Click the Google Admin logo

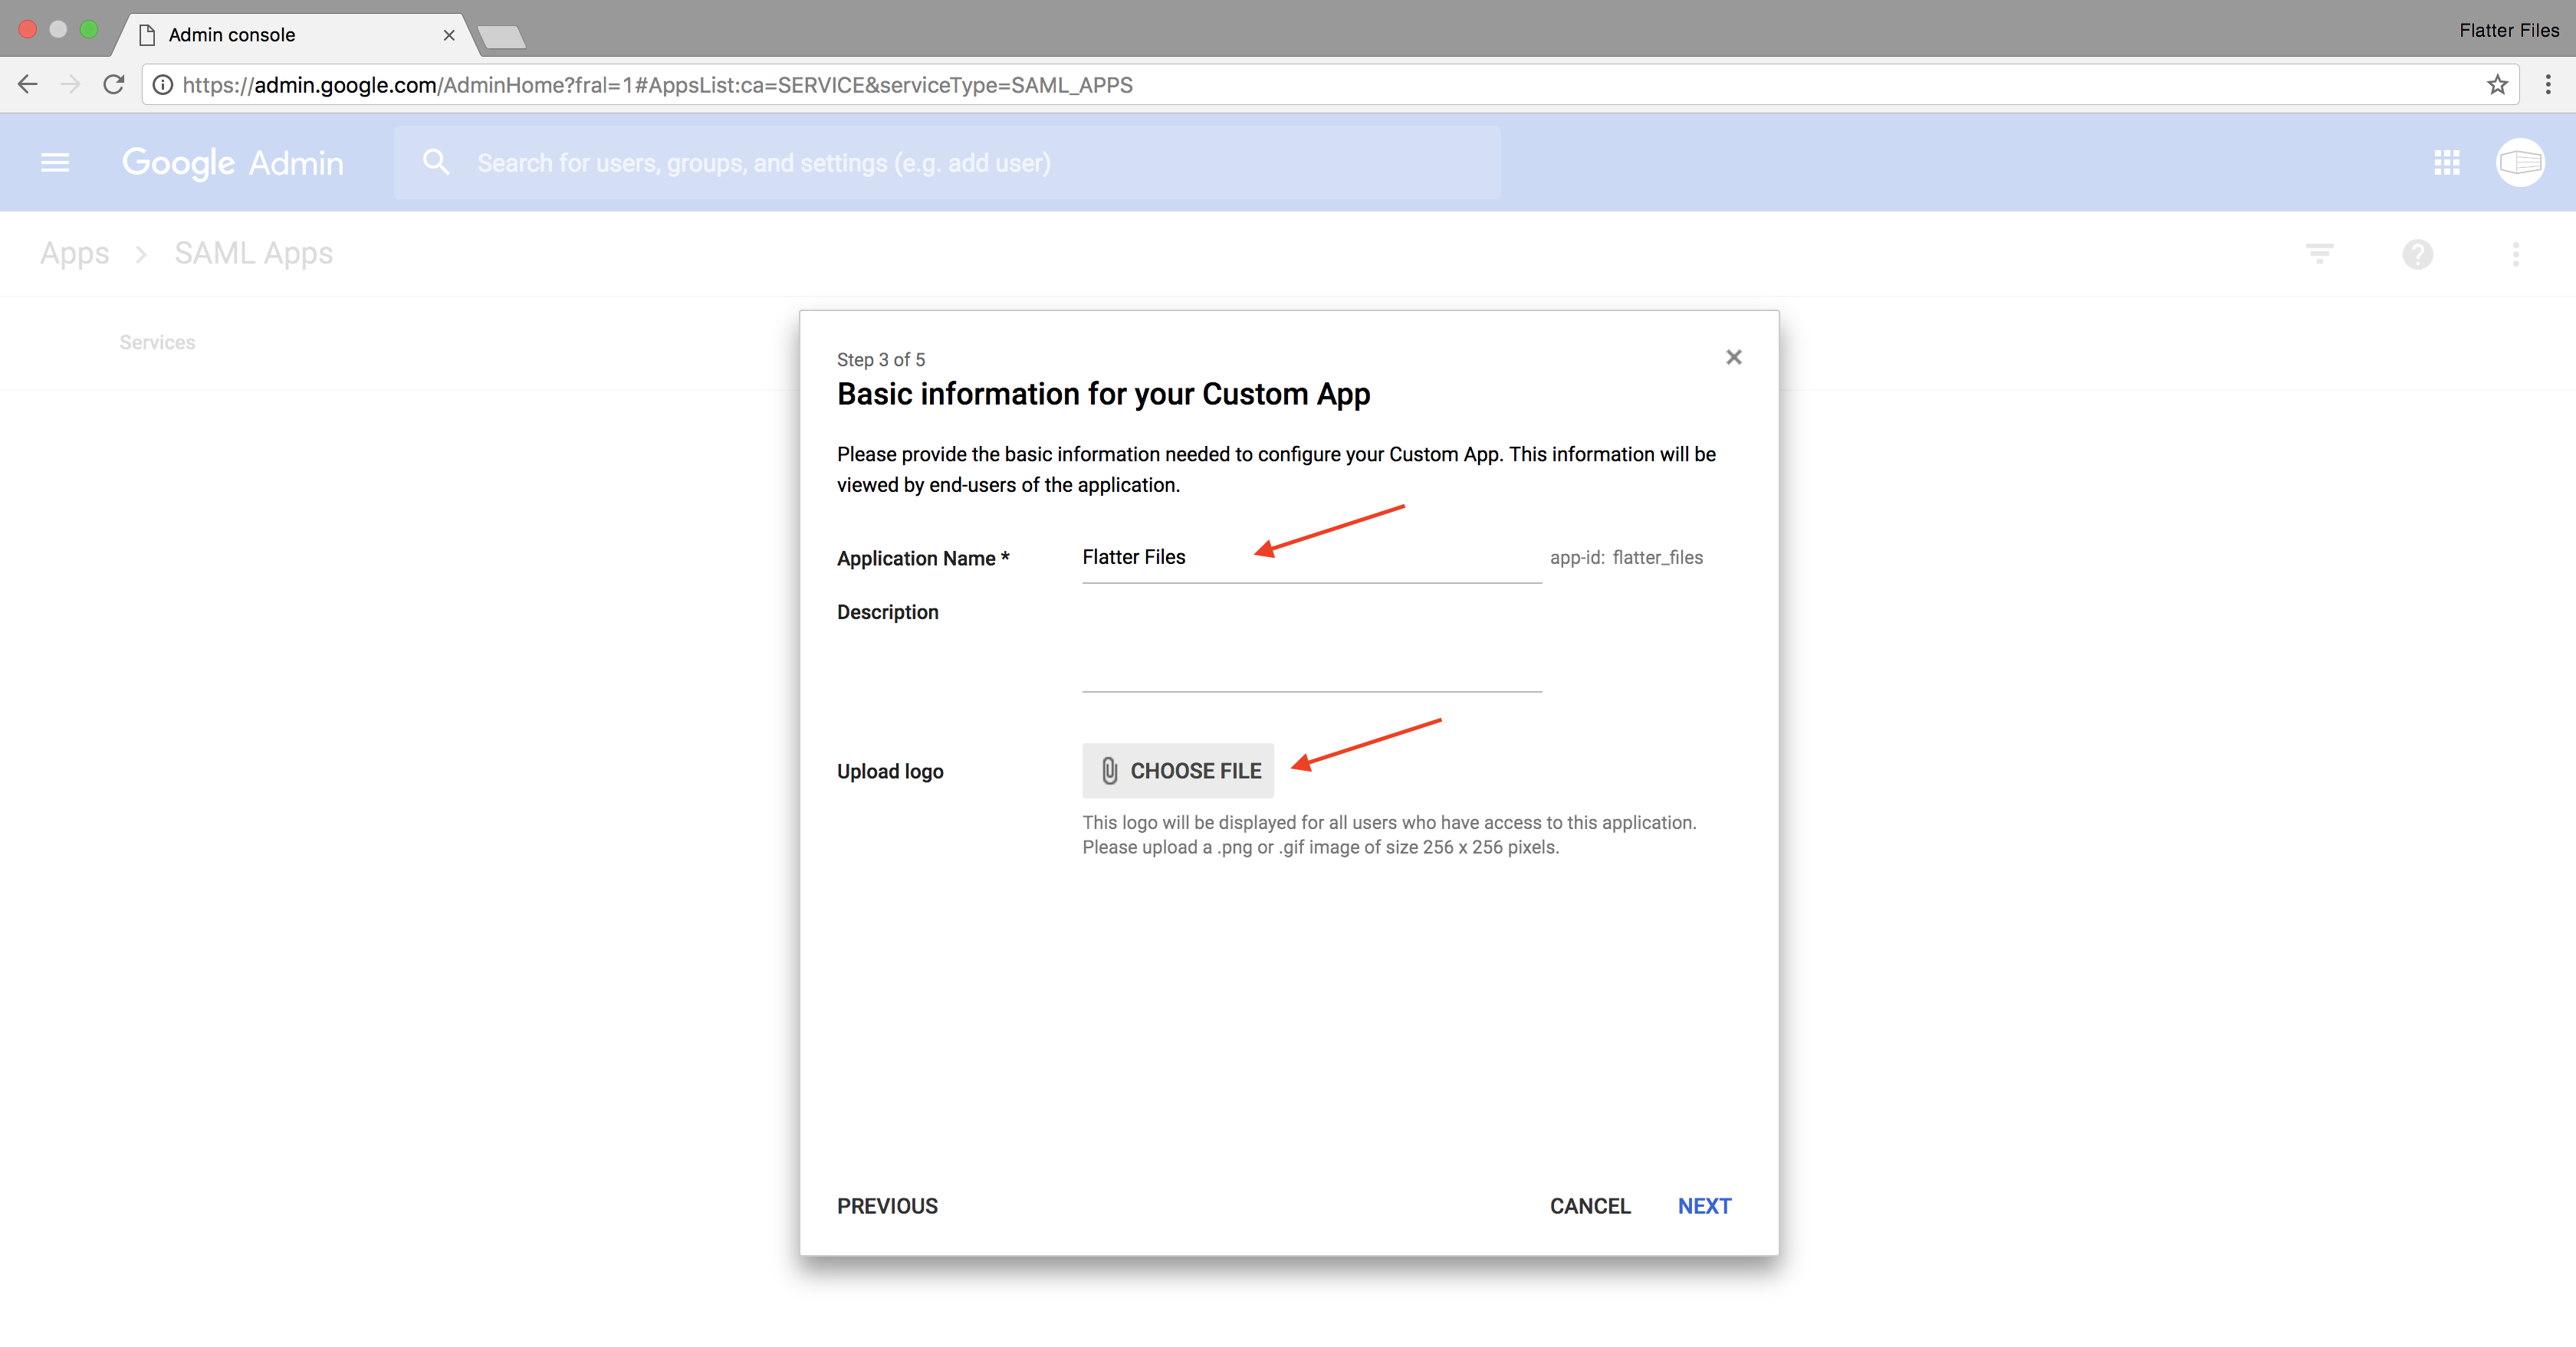tap(233, 163)
